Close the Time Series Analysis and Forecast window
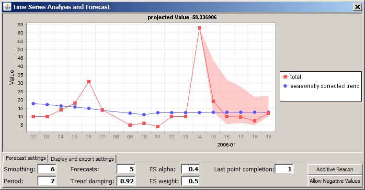The width and height of the screenshot is (365, 190). click(357, 7)
